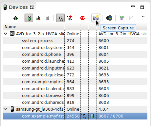Viewport: 151px width, 126px height.
Task: Click the grayed-out OpenGL trace arrow icon
Action: (x=131, y=18)
